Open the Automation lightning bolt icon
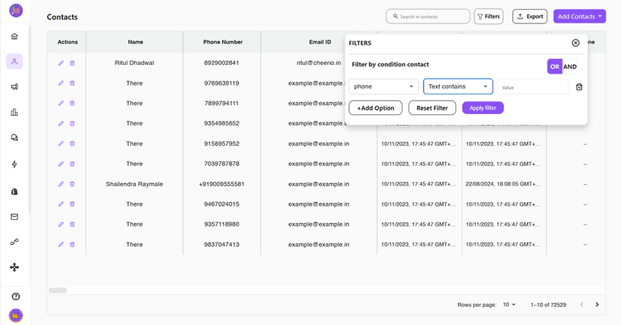 tap(14, 164)
